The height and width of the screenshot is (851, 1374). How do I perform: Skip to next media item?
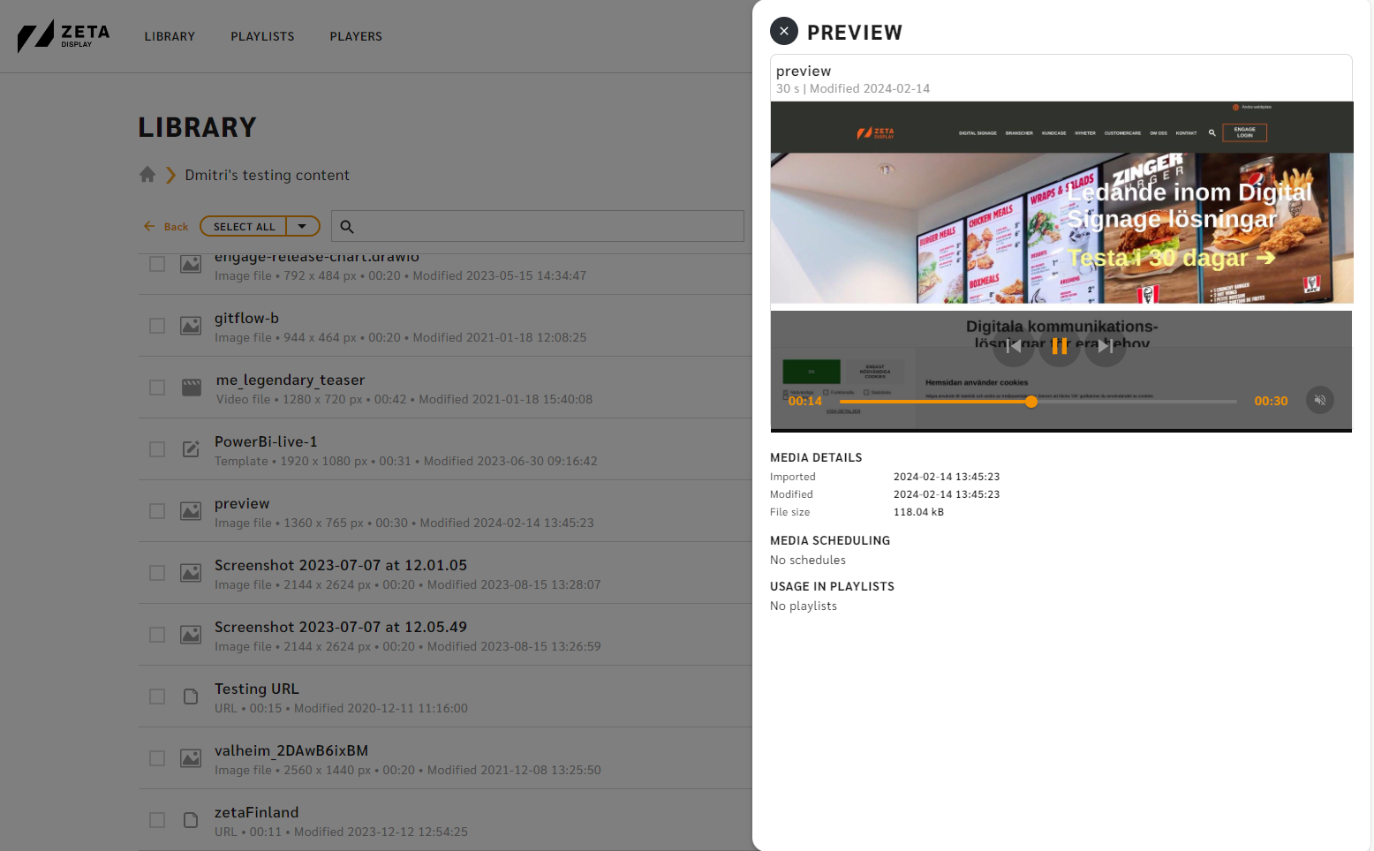(1106, 346)
